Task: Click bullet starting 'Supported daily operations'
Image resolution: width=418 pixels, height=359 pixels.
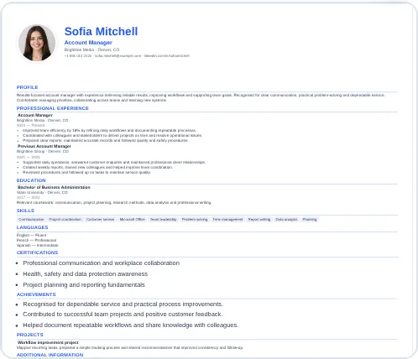Action: [114, 162]
